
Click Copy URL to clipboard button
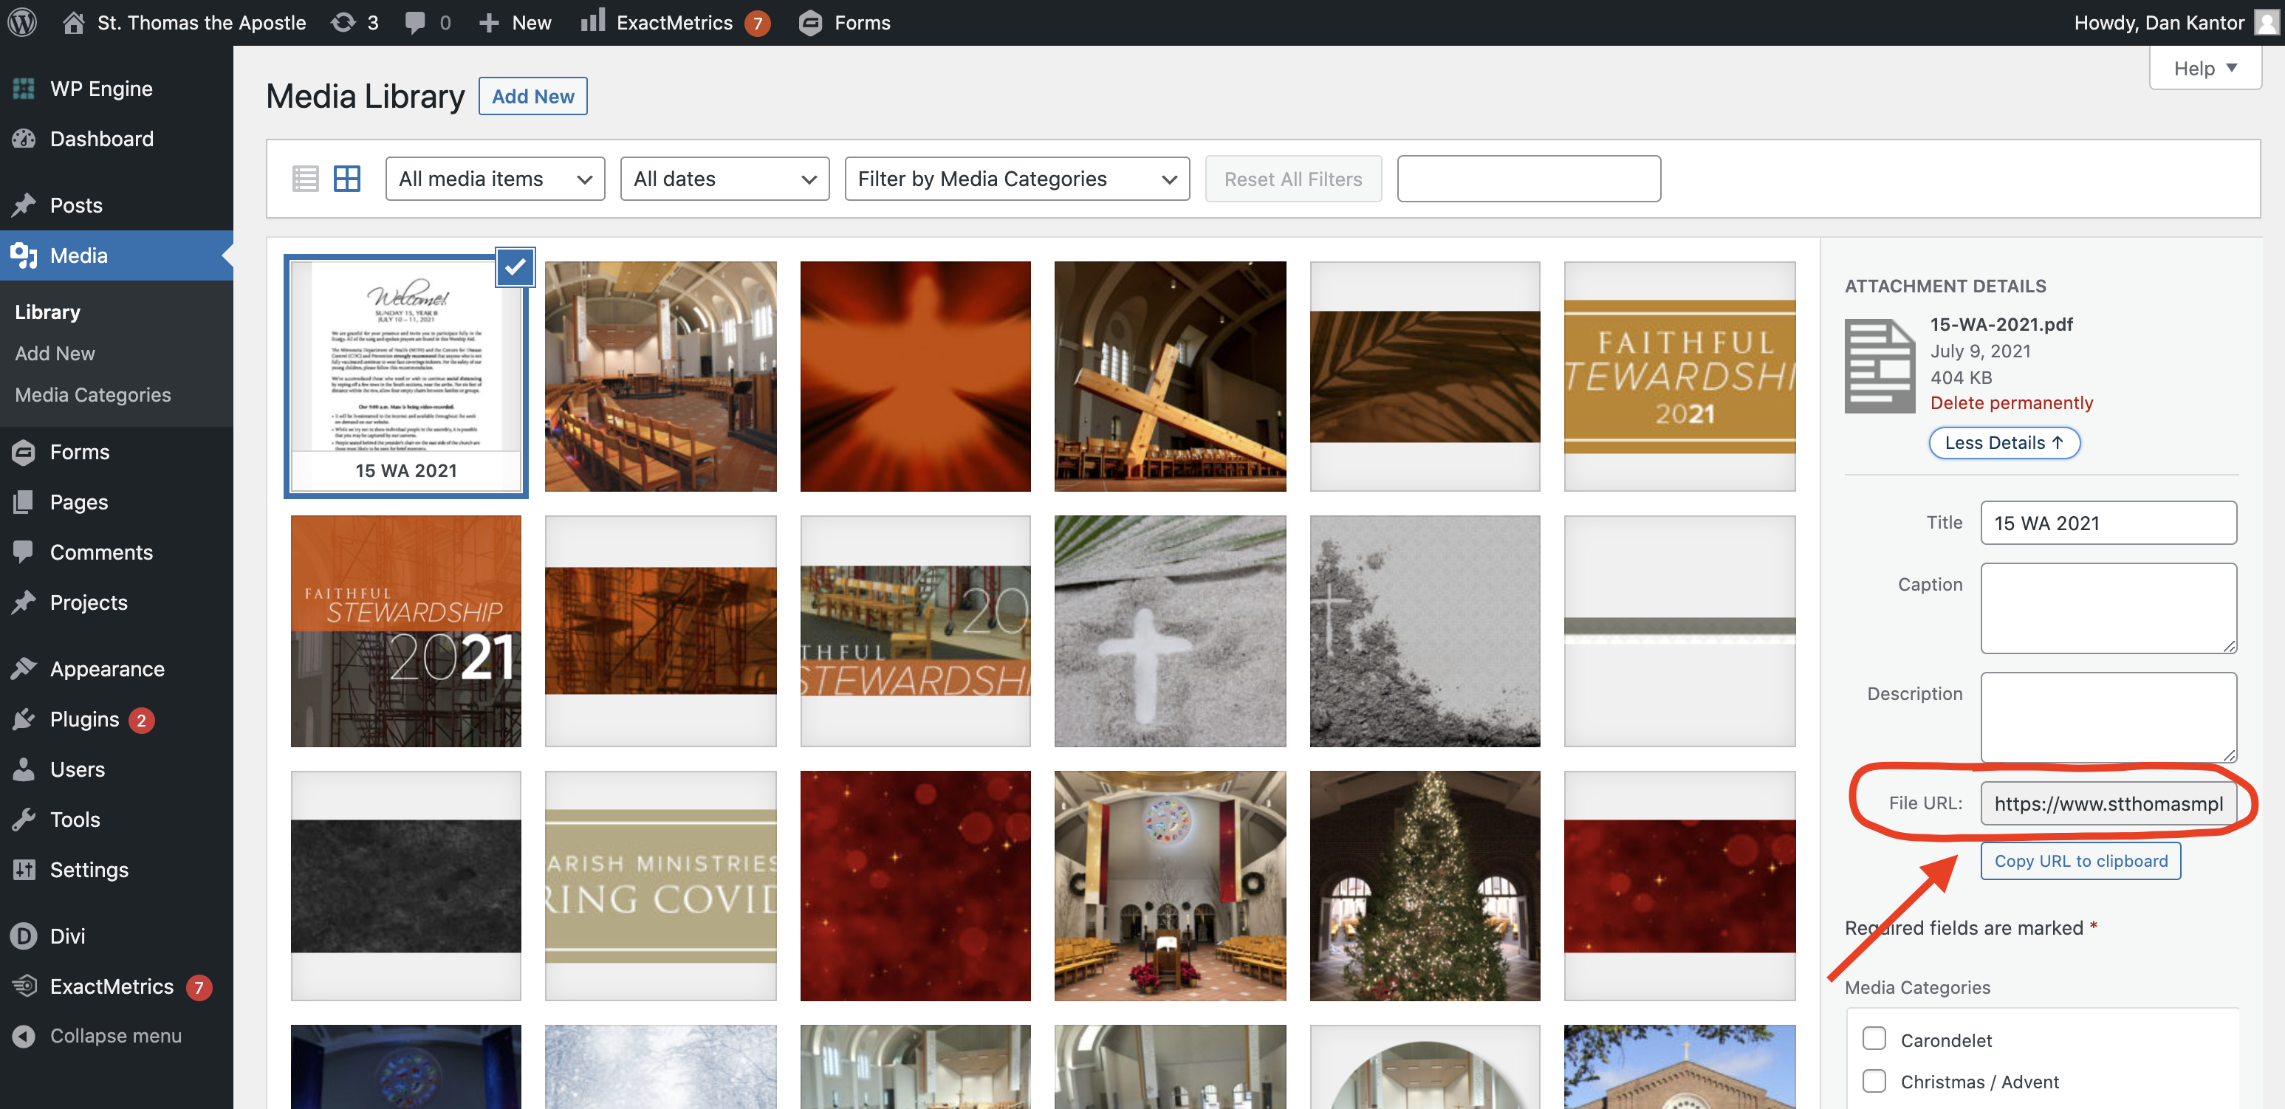pos(2081,861)
